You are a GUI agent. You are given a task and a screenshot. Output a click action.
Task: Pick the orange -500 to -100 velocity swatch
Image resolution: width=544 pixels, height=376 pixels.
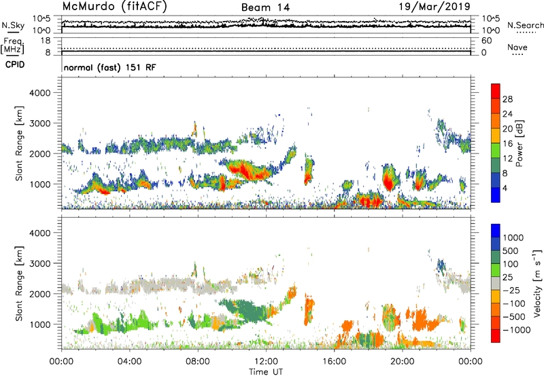(496, 310)
